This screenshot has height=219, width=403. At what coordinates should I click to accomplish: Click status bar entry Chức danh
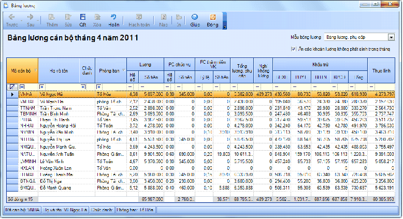(x=102, y=210)
